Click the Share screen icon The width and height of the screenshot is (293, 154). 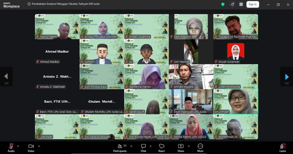[181, 147]
